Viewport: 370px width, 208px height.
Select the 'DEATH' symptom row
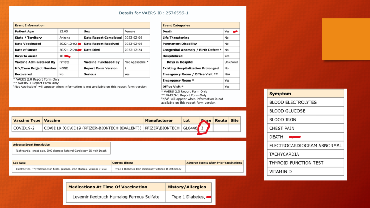276,137
